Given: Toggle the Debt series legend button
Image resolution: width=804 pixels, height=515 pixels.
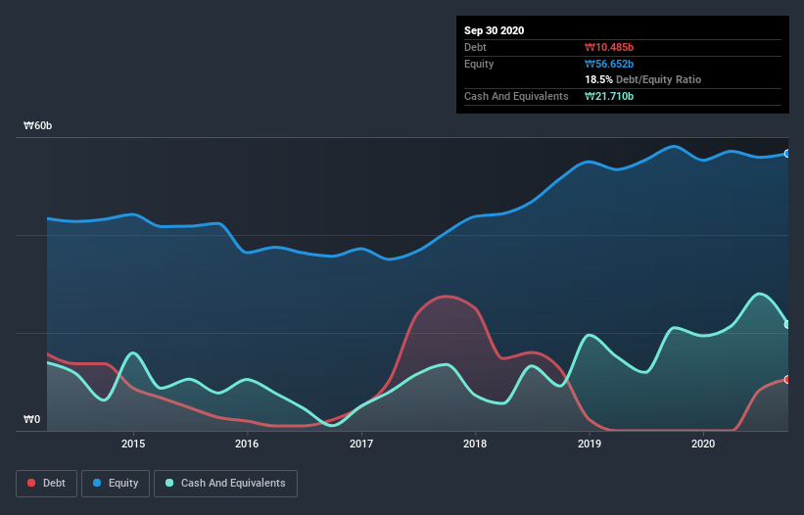Looking at the screenshot, I should tap(46, 484).
